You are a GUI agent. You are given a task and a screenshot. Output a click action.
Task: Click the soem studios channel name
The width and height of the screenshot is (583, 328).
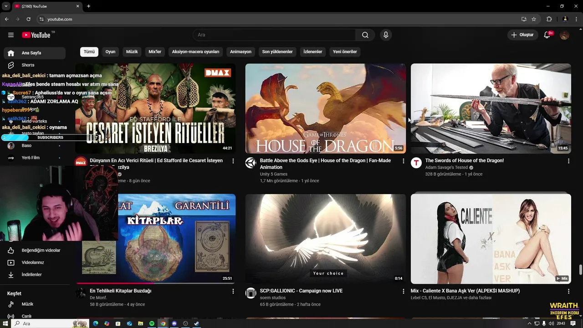(x=273, y=298)
